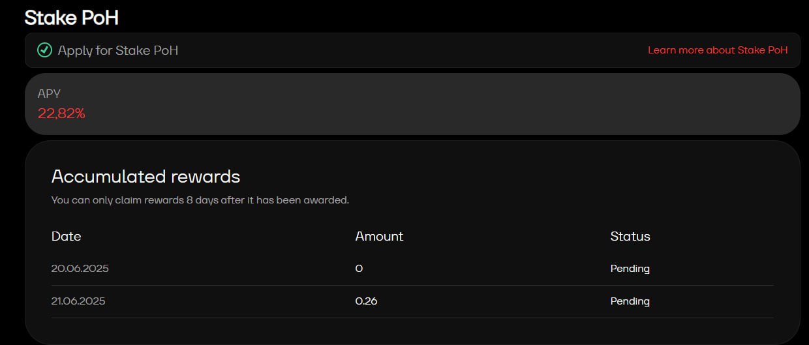Click the 0 amount for 20.06.2025
This screenshot has height=345, width=809.
coord(359,269)
